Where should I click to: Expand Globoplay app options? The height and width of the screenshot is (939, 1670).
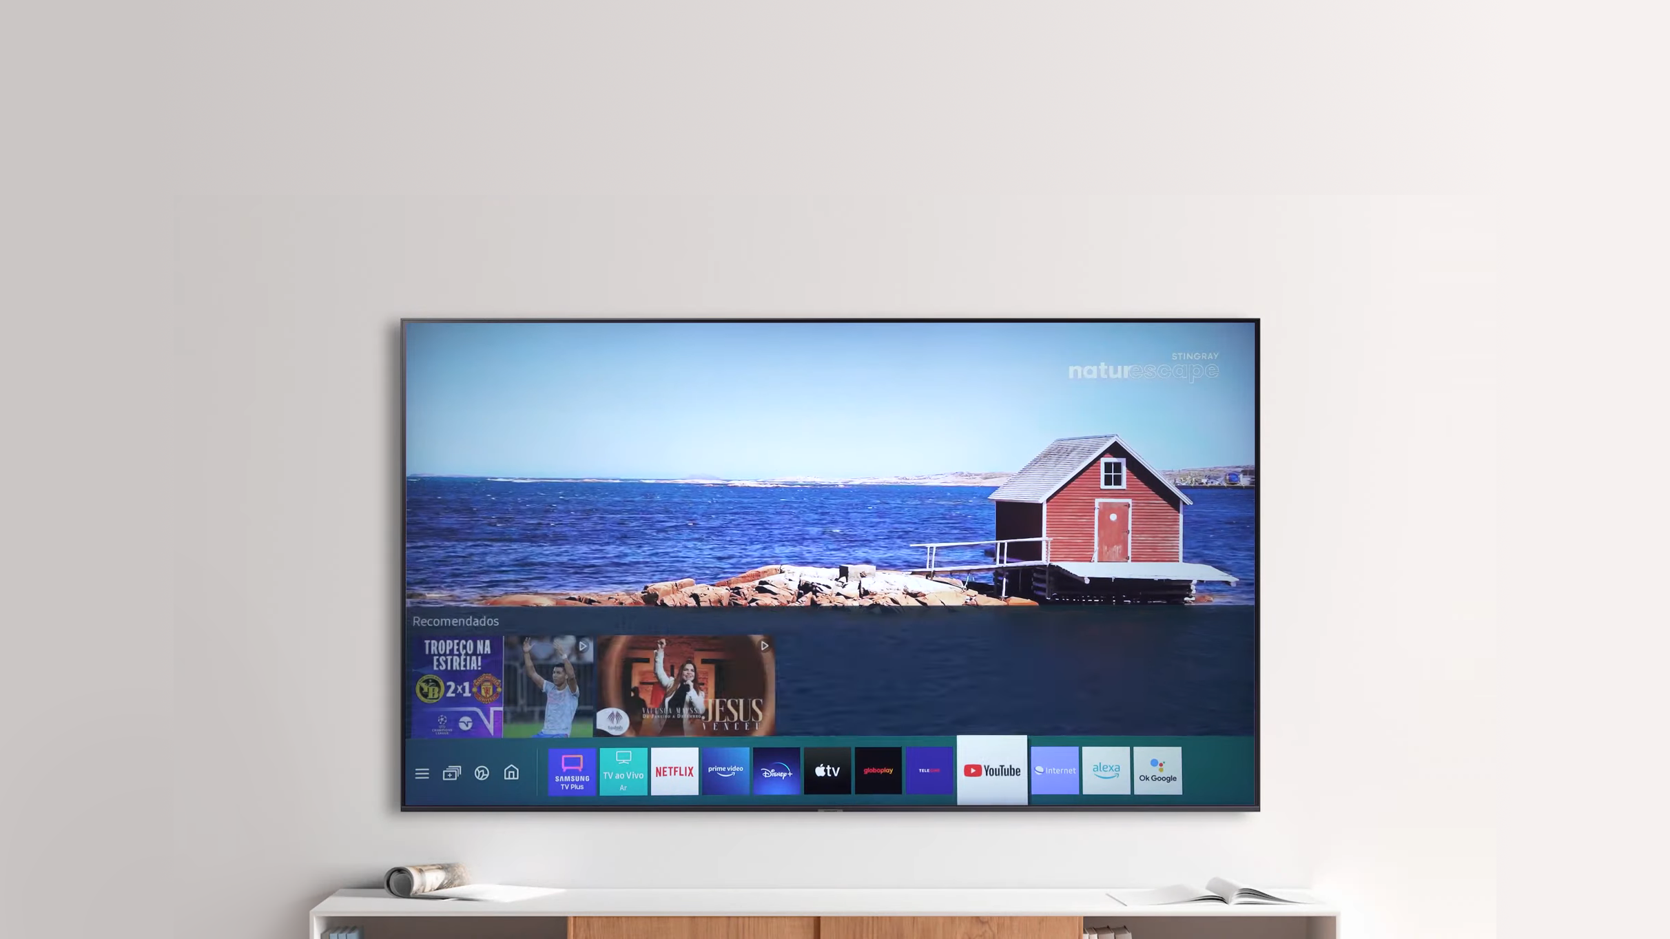[x=878, y=770]
